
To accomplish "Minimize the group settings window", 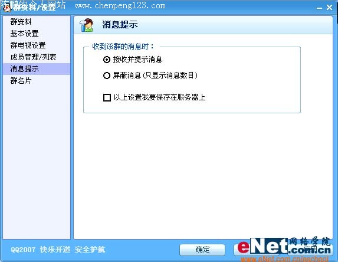I will (x=319, y=8).
